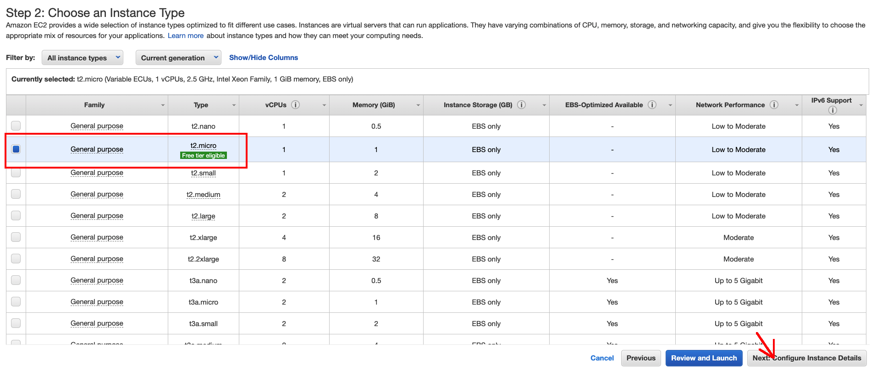Click General purpose link in t3a.small row

coord(97,323)
